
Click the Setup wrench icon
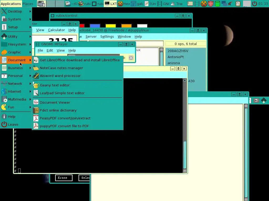click(x=4, y=27)
